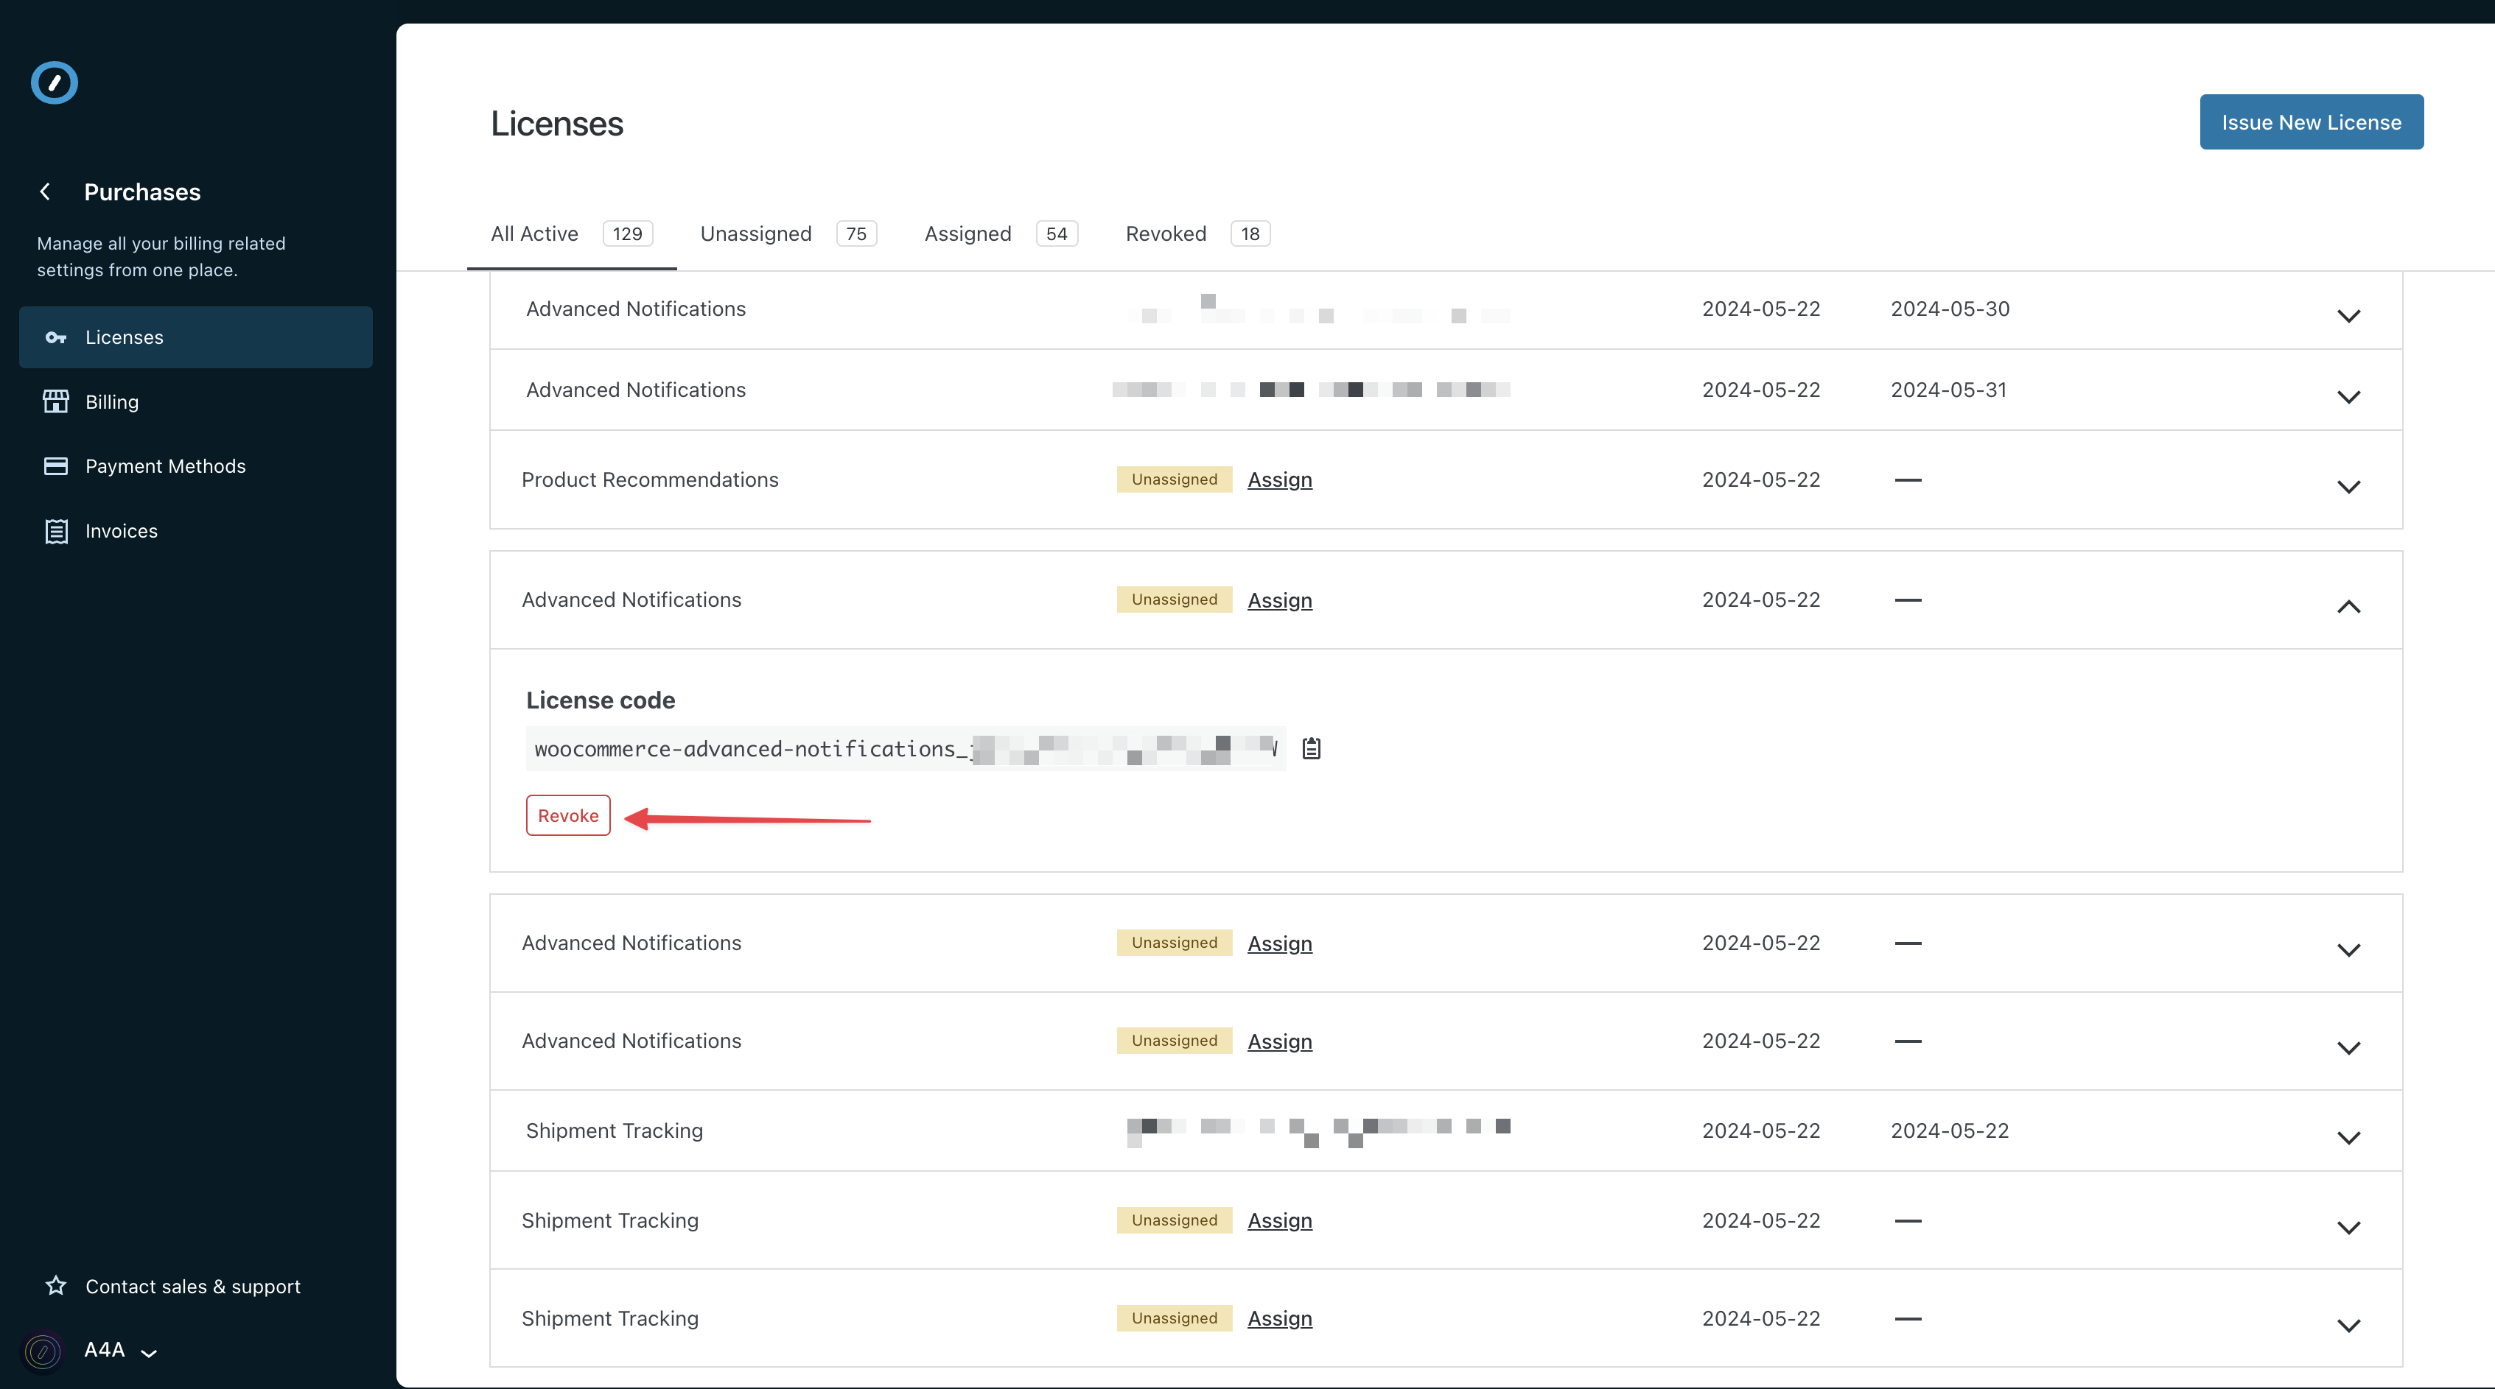Open Invoices via the receipt icon
The height and width of the screenshot is (1389, 2495).
click(x=56, y=532)
